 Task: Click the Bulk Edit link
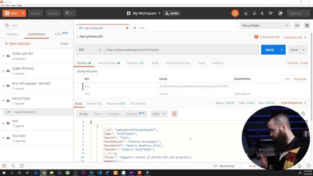pos(300,79)
